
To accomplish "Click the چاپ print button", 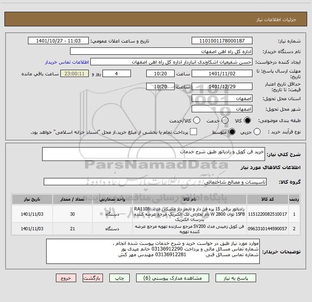I will pyautogui.click(x=120, y=278).
